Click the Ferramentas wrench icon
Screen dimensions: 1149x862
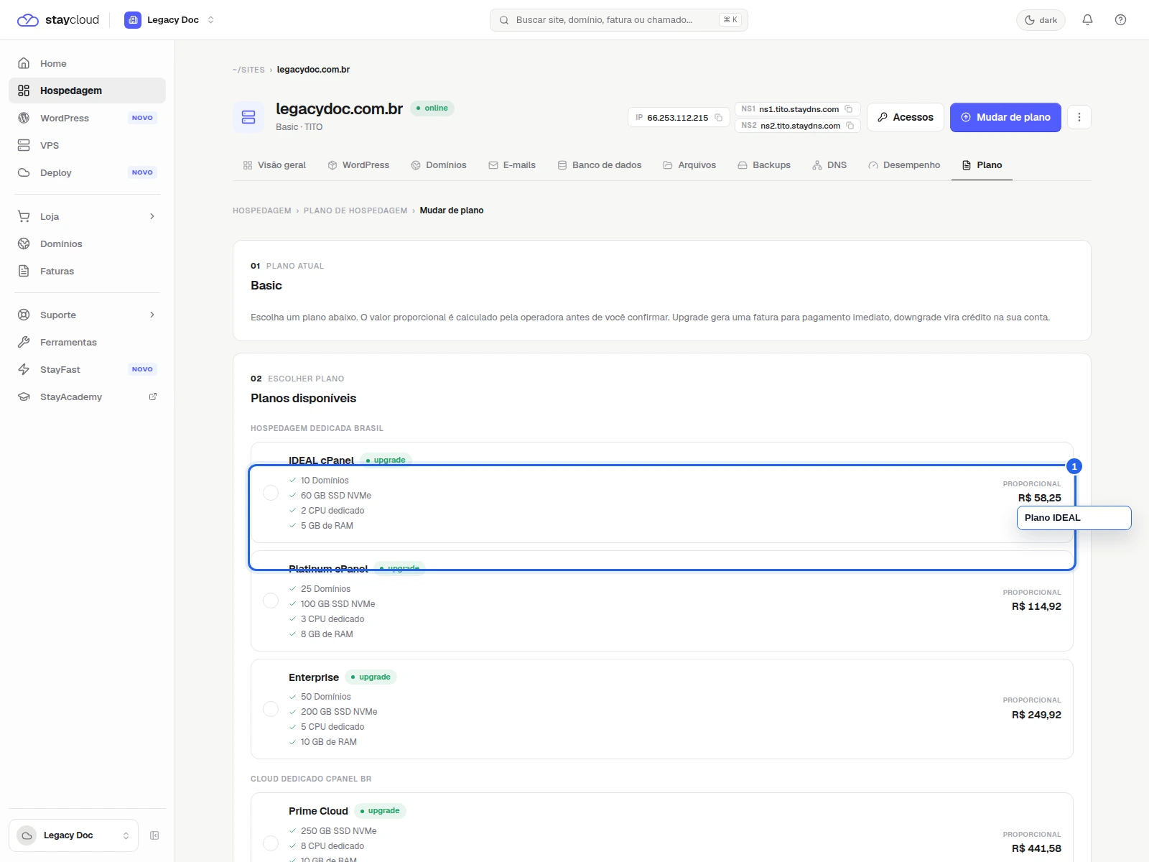[24, 342]
